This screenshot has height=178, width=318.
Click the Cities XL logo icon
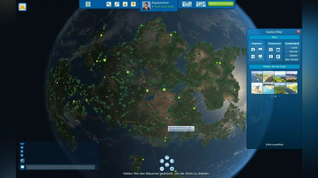click(x=22, y=7)
